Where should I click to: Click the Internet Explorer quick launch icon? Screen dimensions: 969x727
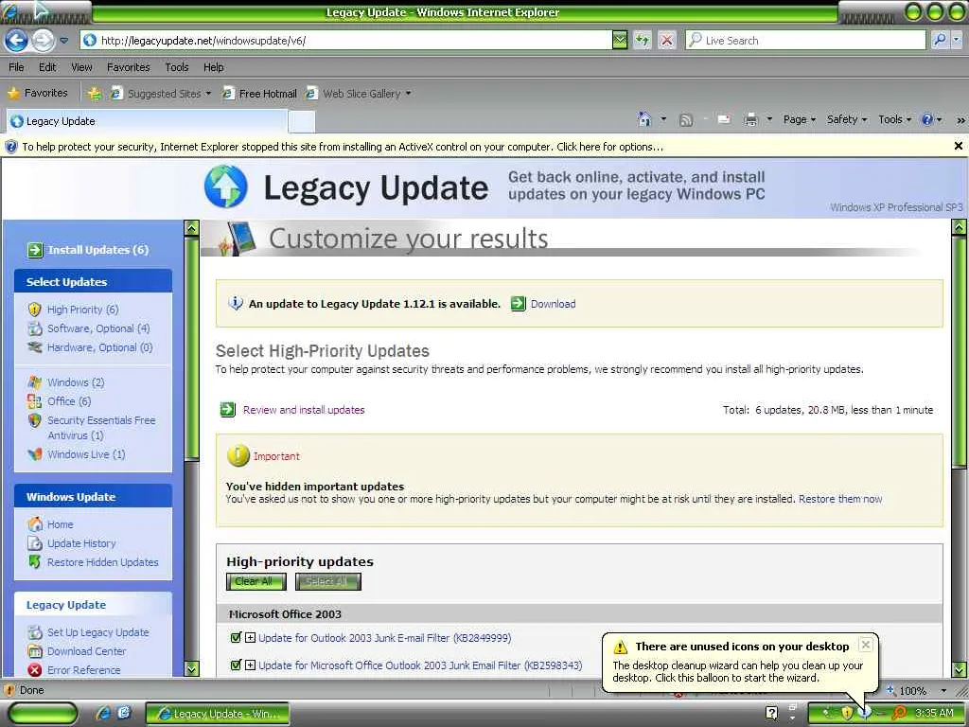(x=103, y=713)
